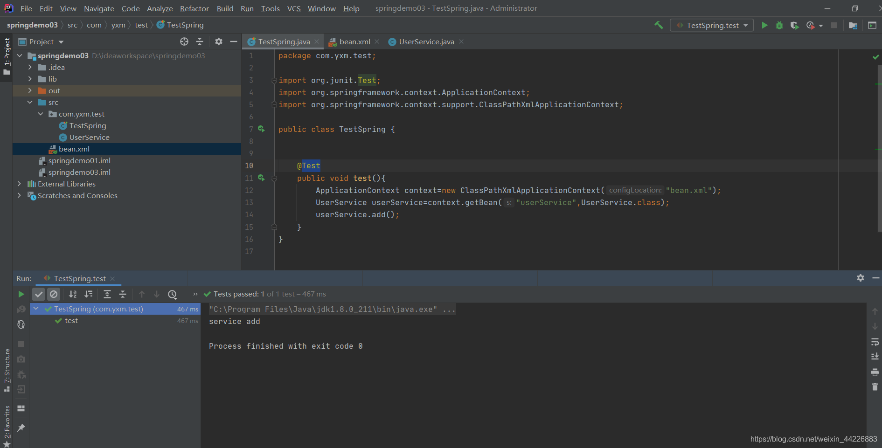Image resolution: width=882 pixels, height=448 pixels.
Task: Toggle soft-wrap in the console output
Action: pyautogui.click(x=875, y=342)
